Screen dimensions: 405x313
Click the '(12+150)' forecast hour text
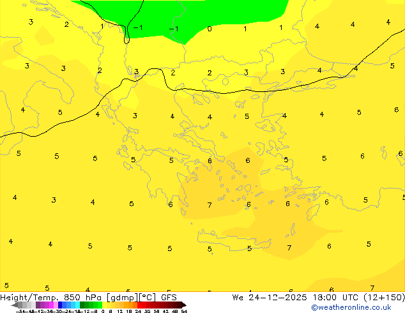385,298
